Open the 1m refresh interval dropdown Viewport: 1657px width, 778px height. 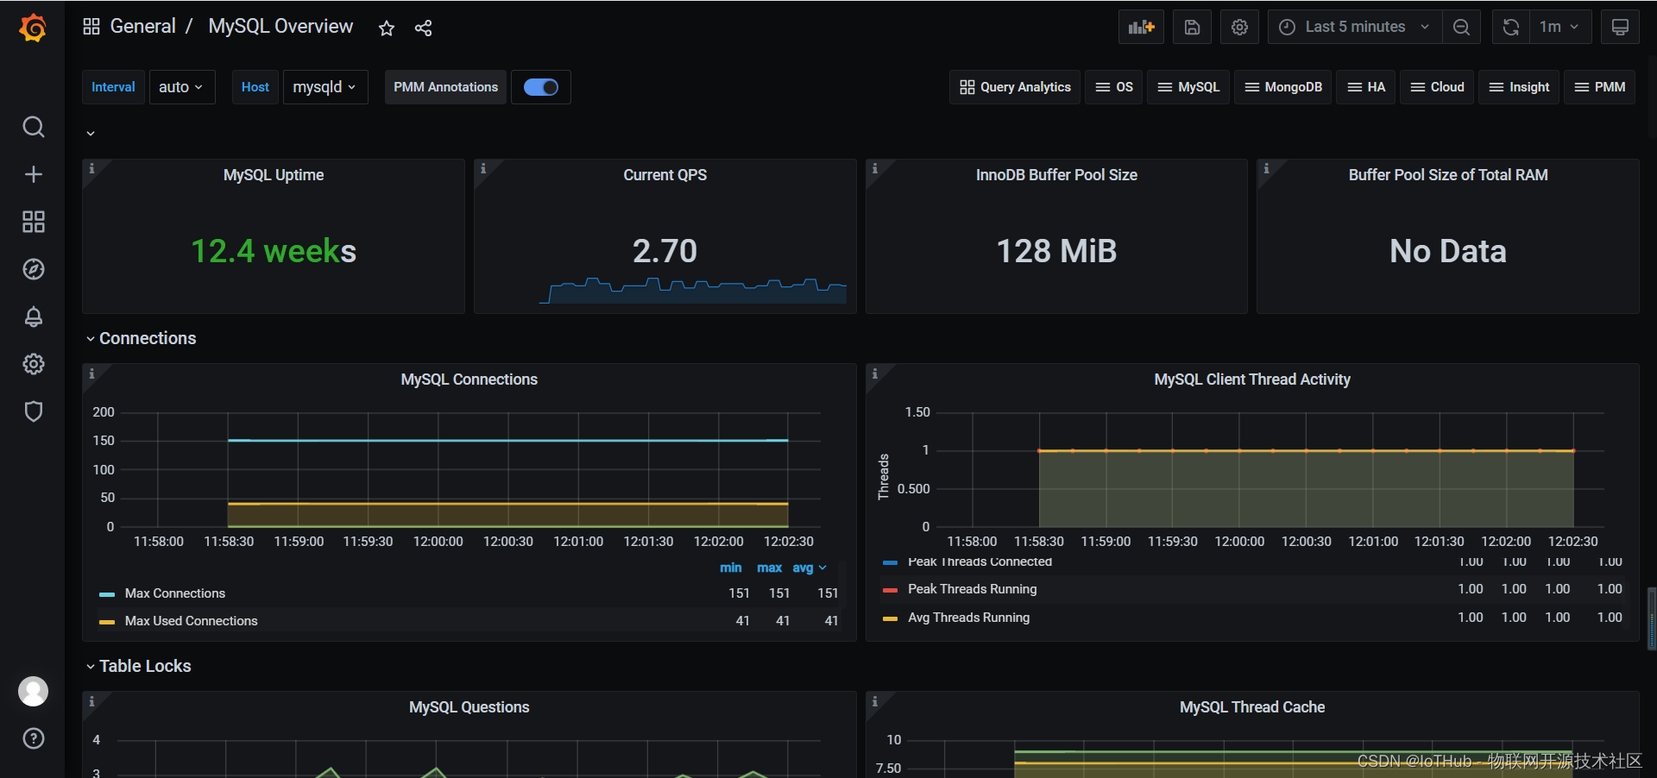point(1559,27)
